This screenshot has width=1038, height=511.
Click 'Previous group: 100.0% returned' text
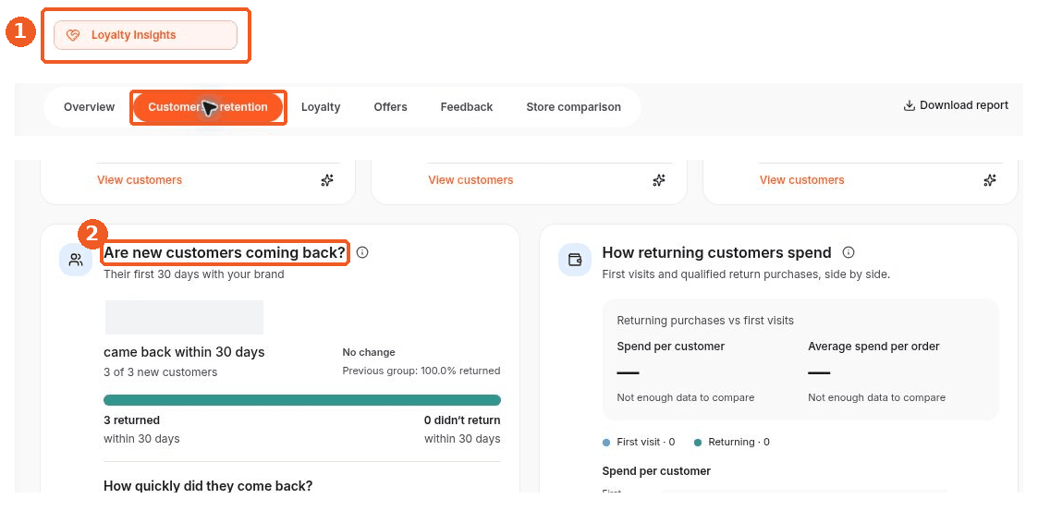click(421, 371)
